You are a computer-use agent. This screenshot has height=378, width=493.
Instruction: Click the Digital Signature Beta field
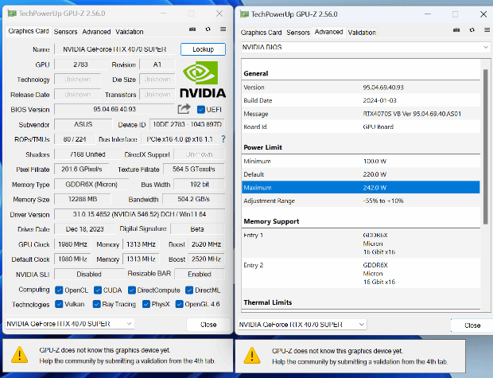197,229
